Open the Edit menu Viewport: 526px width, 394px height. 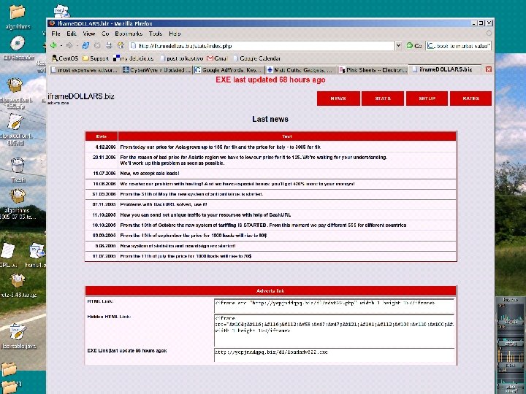click(x=72, y=34)
